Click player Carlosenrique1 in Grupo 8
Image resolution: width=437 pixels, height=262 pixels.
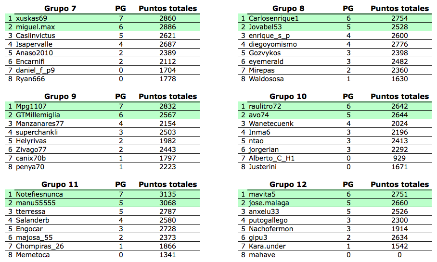[274, 18]
